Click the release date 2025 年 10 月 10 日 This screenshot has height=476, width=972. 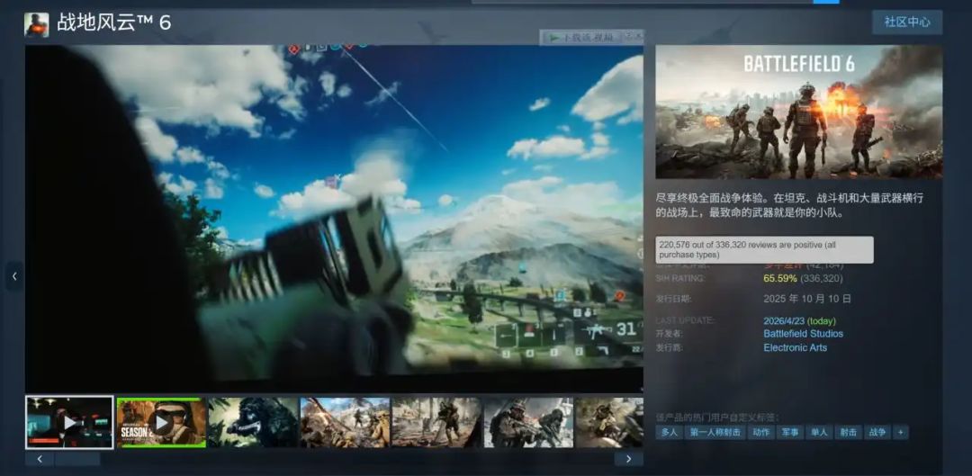point(807,299)
